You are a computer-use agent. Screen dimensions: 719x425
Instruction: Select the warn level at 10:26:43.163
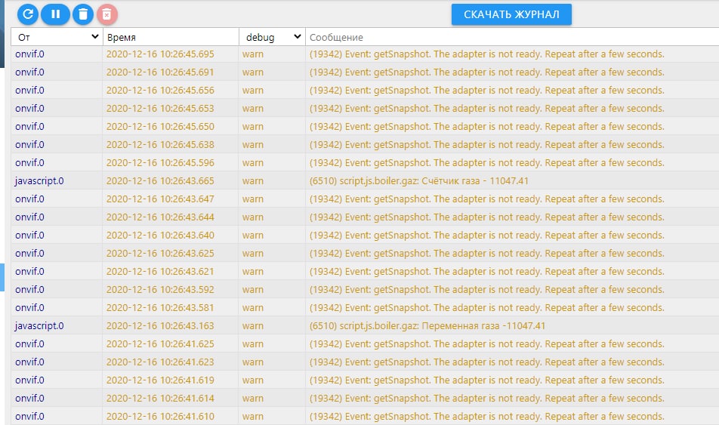click(253, 326)
